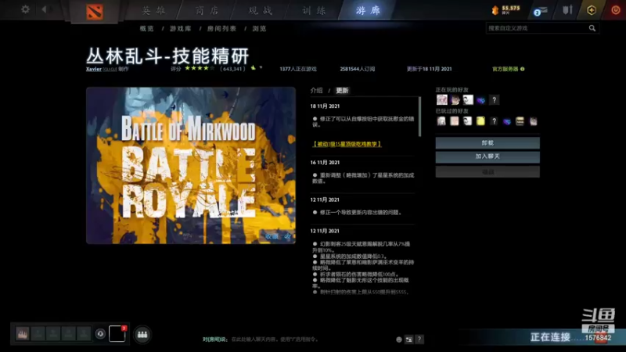
Task: Open the yellow tutorial link in changelog
Action: coord(347,144)
